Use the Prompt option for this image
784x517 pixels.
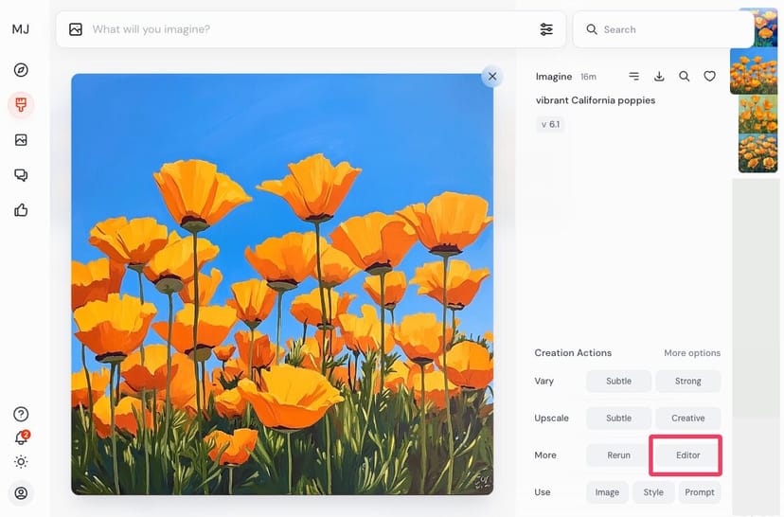pyautogui.click(x=700, y=492)
